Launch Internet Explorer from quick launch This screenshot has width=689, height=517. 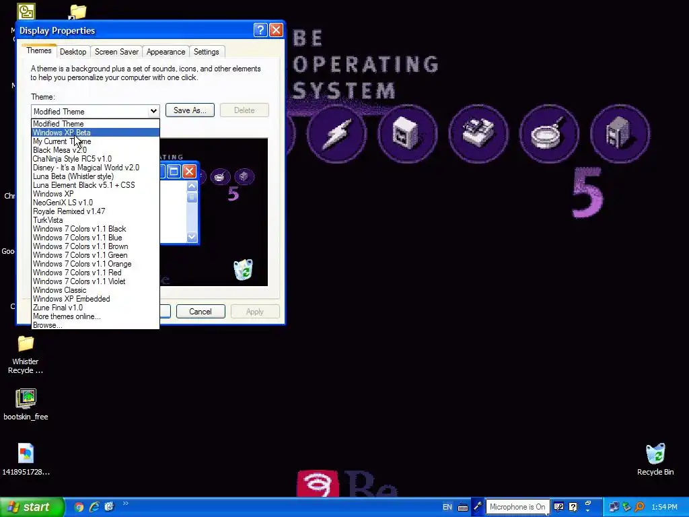[94, 507]
